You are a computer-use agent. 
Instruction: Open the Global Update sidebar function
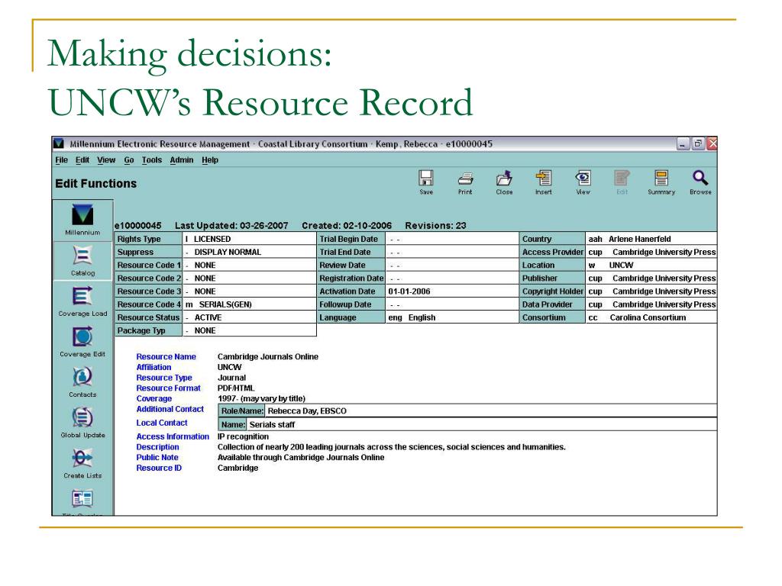coord(82,423)
